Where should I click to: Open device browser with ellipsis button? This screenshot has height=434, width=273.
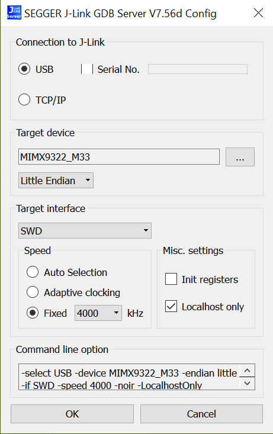(240, 157)
